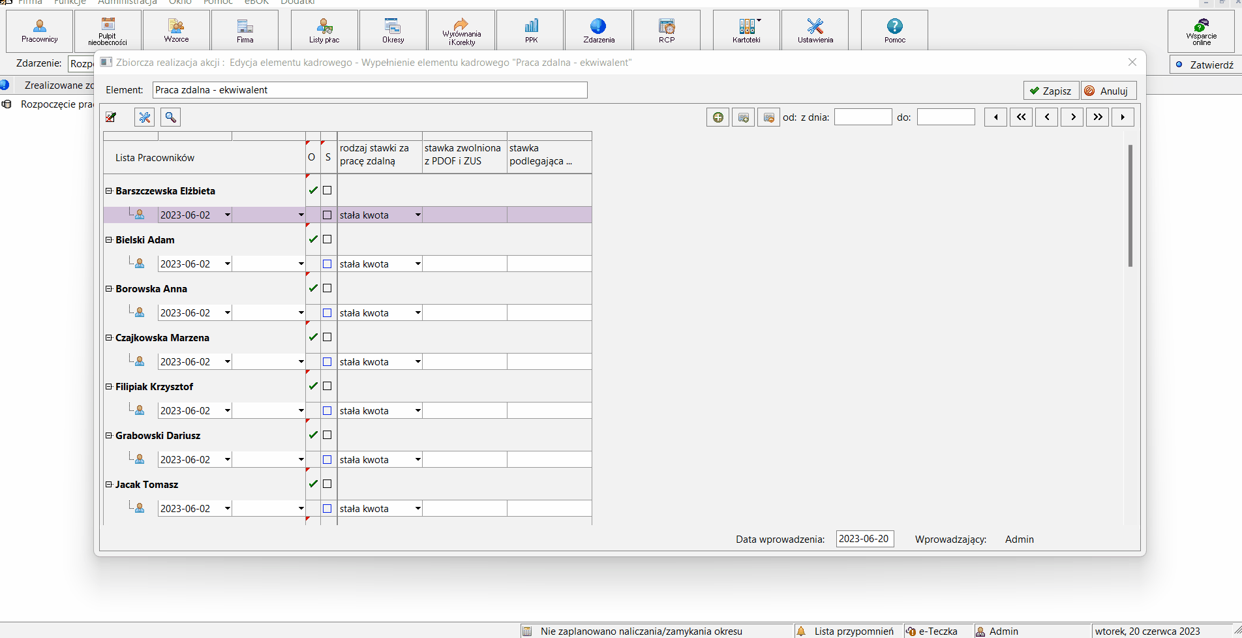
Task: Open 'stała kwota' dropdown for Filipiak Krzysztof
Action: click(x=417, y=411)
